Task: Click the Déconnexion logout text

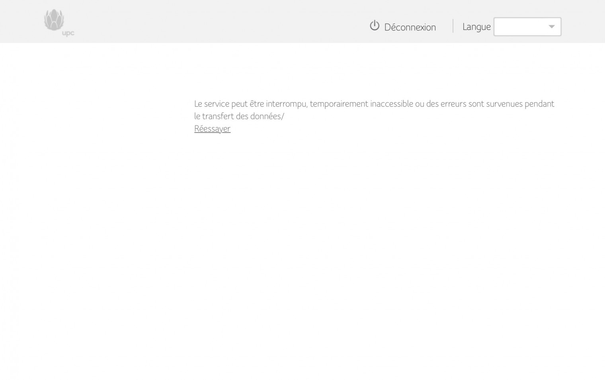Action: pos(410,27)
